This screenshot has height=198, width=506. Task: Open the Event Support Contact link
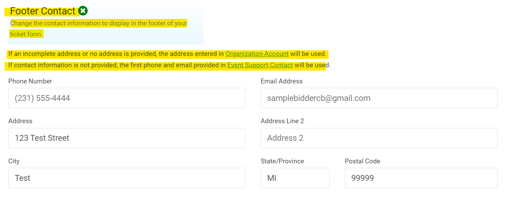click(x=260, y=65)
